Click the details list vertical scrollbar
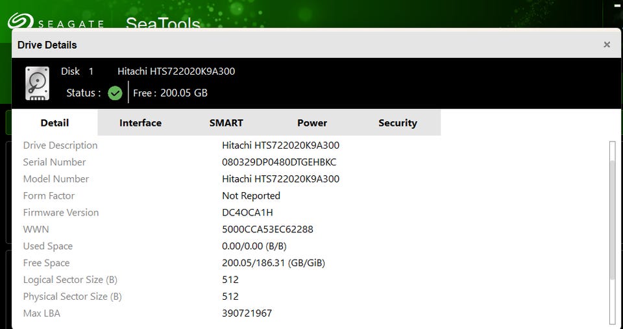 pyautogui.click(x=612, y=232)
